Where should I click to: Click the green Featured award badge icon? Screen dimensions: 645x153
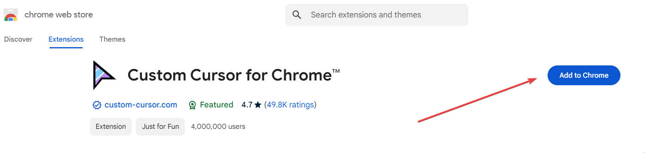[x=192, y=105]
